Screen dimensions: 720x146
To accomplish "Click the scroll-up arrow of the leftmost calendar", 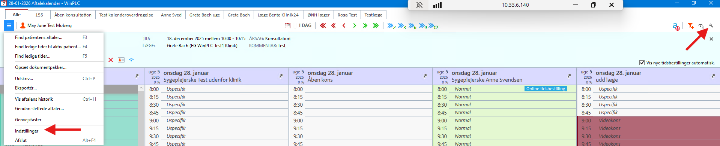I will pyautogui.click(x=141, y=88).
